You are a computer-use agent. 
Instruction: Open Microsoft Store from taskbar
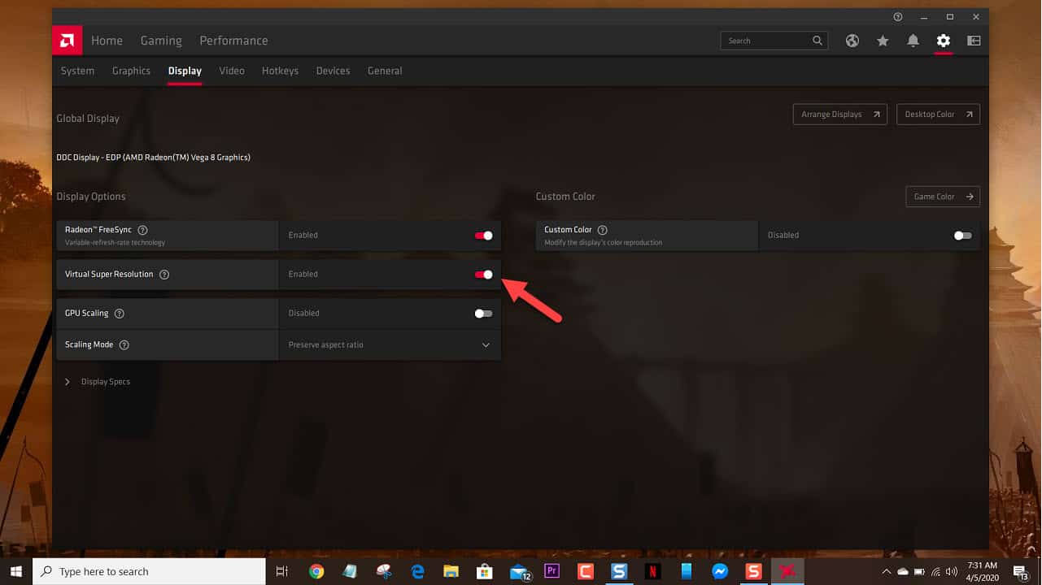pos(485,571)
